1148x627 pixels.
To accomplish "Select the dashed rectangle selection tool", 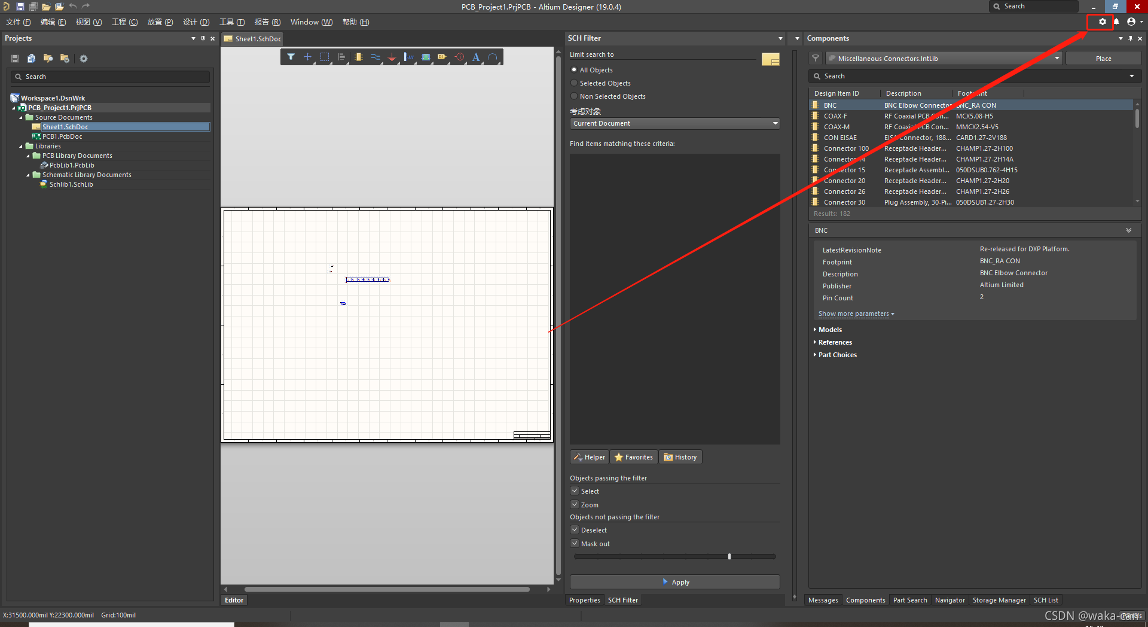I will [325, 57].
